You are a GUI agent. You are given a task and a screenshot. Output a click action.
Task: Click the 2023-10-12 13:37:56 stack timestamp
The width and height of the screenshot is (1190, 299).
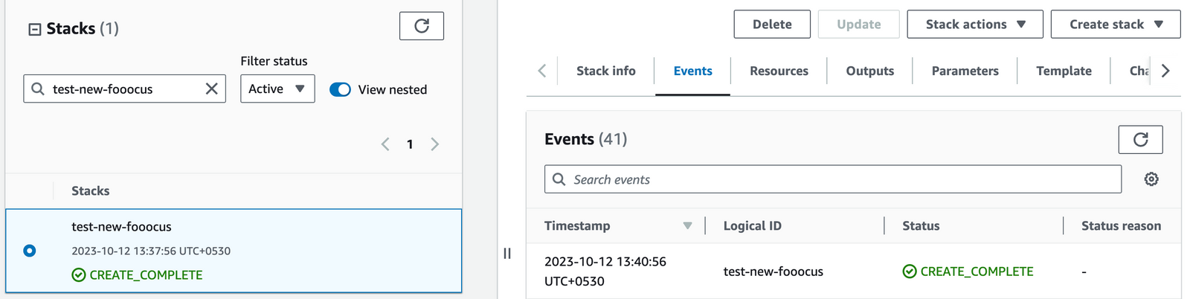[151, 251]
